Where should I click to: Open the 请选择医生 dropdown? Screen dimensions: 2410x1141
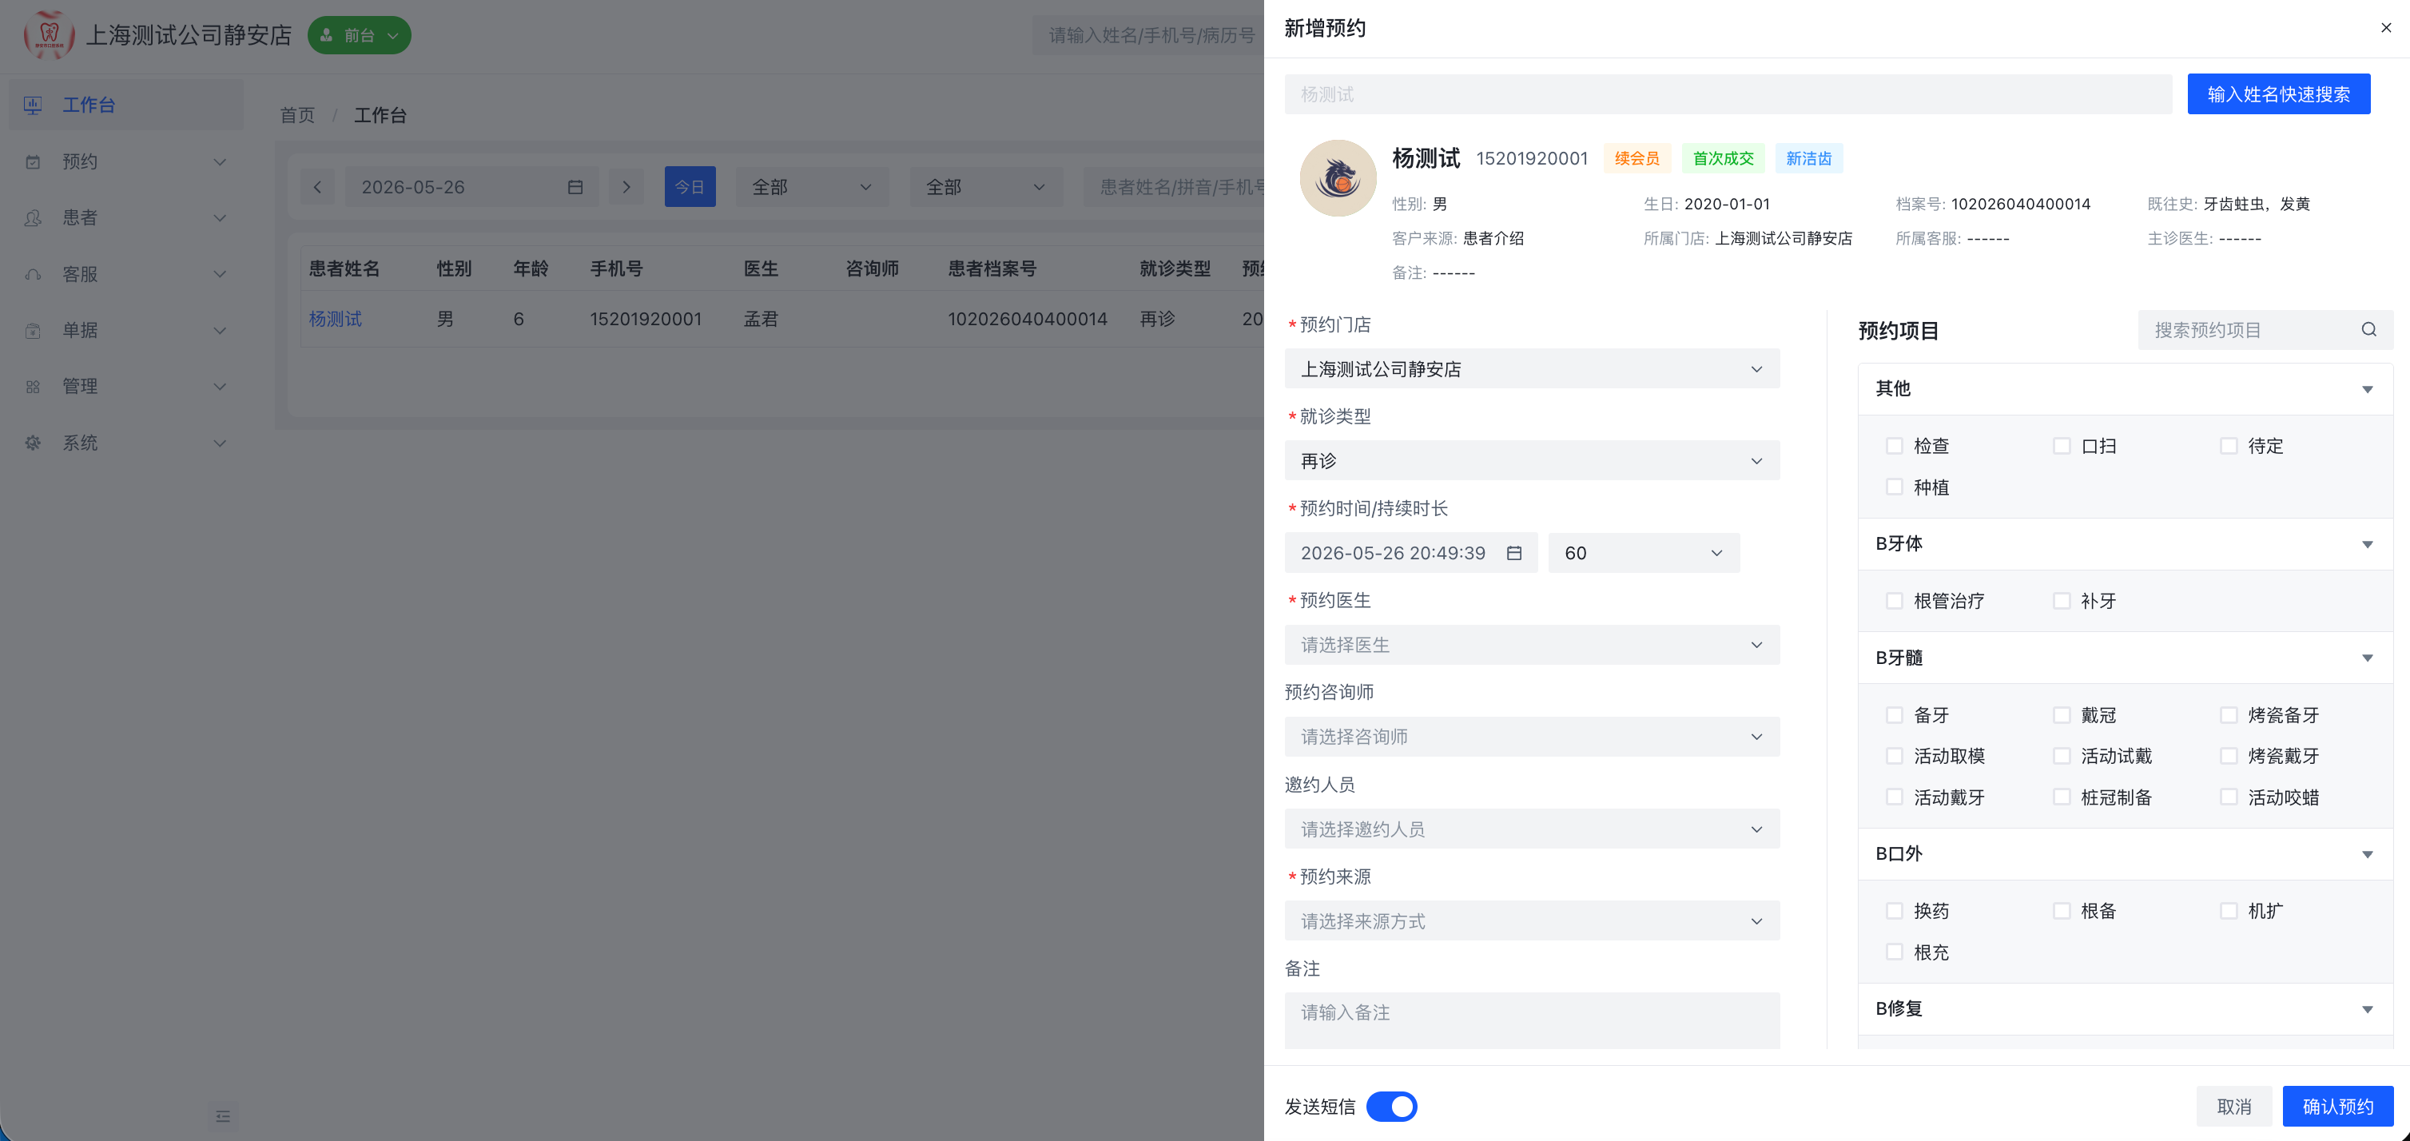1532,644
